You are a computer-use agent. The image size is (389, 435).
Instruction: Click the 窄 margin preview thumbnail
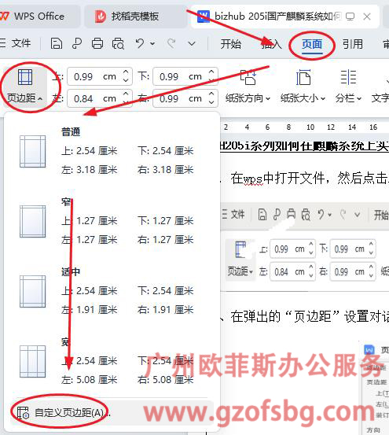33,221
